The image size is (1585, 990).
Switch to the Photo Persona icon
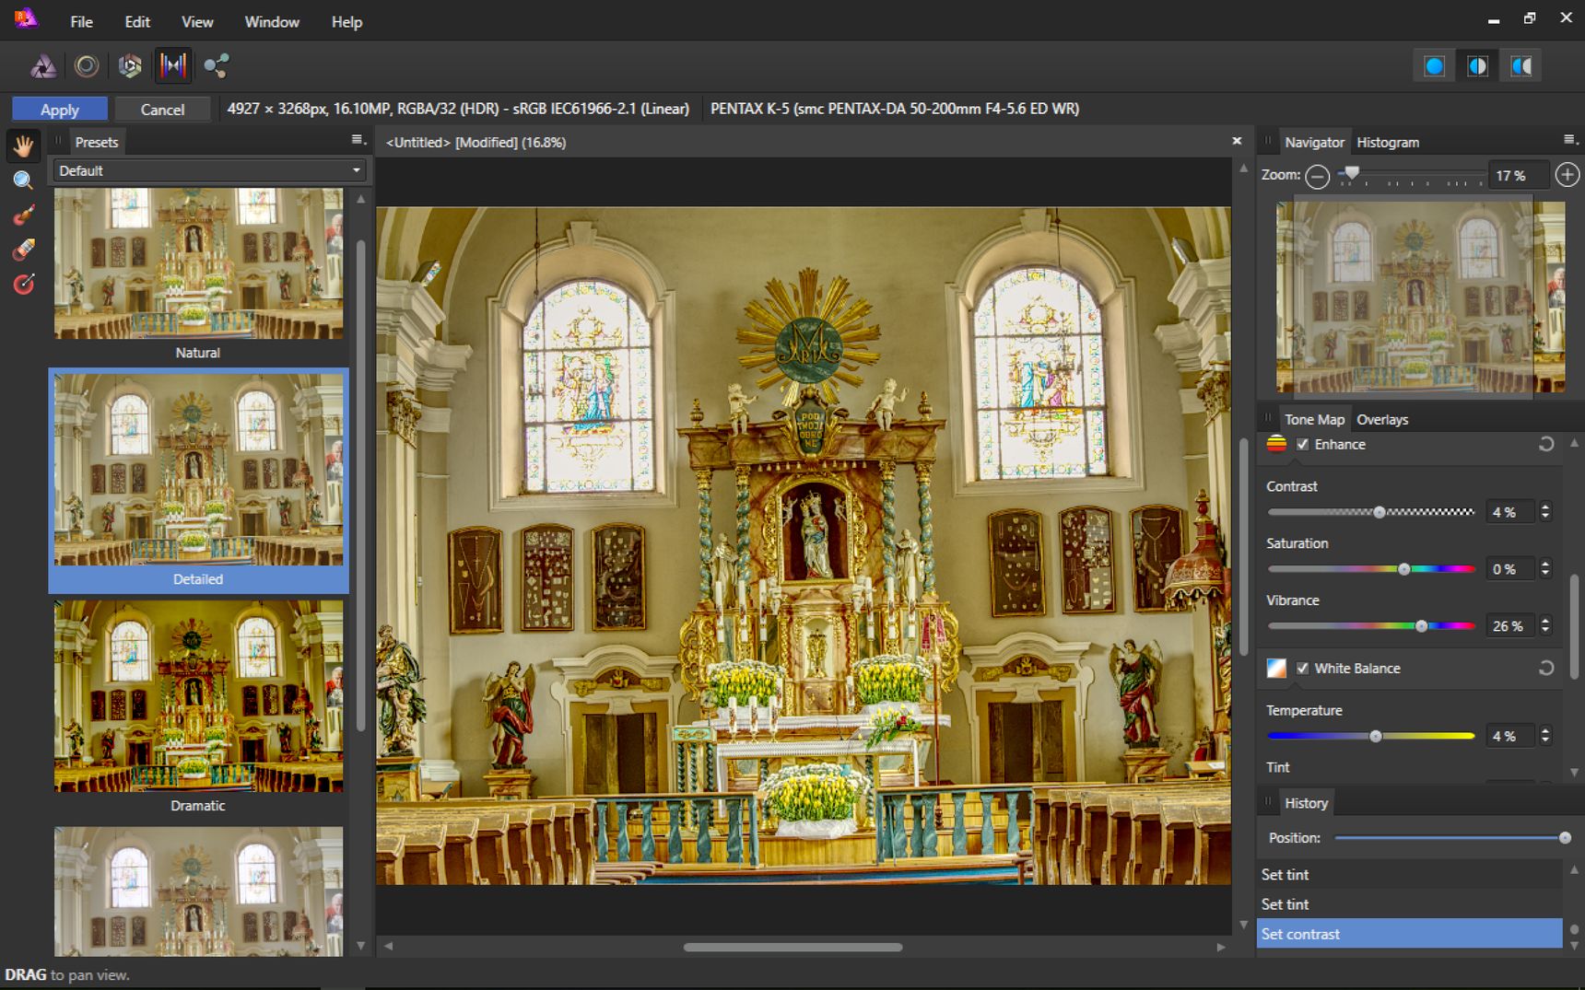(x=42, y=65)
